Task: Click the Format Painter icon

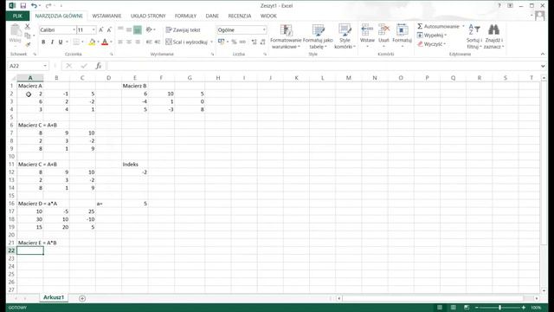Action: (x=28, y=44)
